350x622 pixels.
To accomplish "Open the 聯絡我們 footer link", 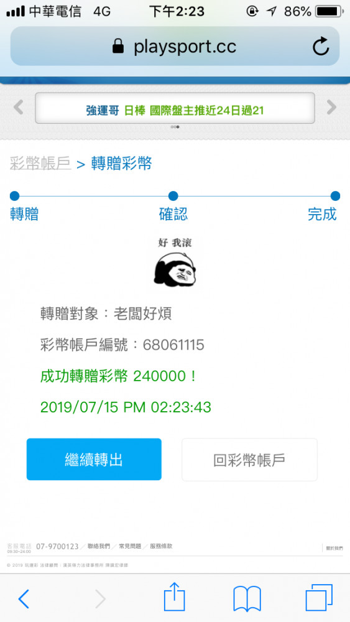I will 99,546.
